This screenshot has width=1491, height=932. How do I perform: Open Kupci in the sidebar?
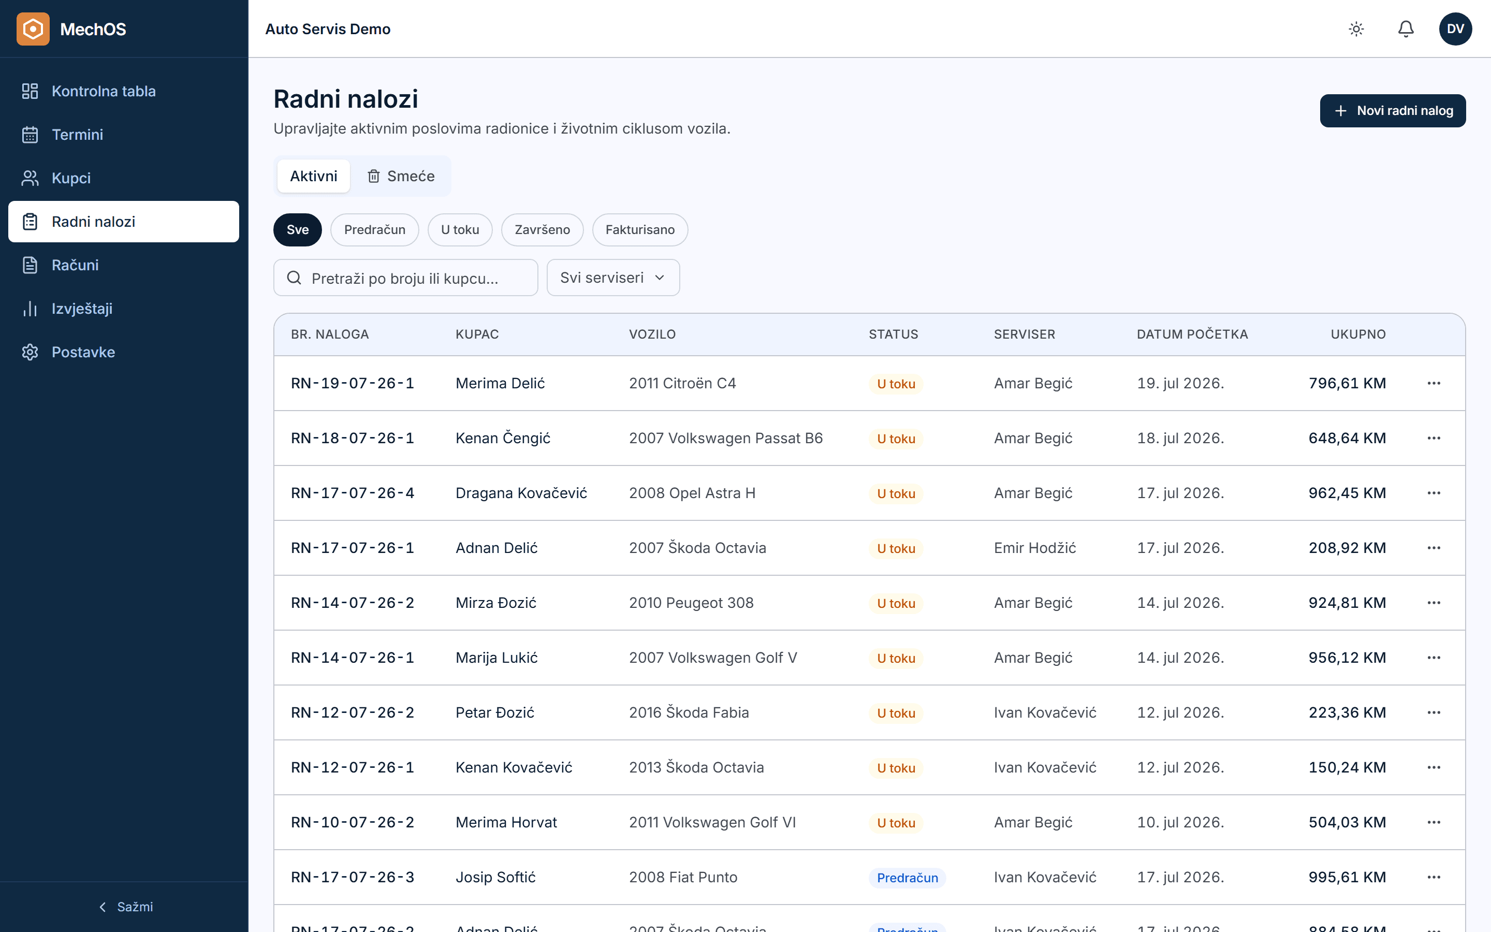(x=123, y=178)
